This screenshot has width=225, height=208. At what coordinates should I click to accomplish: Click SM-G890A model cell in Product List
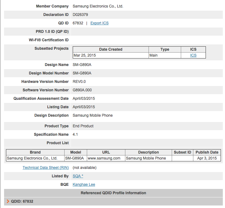click(x=76, y=158)
